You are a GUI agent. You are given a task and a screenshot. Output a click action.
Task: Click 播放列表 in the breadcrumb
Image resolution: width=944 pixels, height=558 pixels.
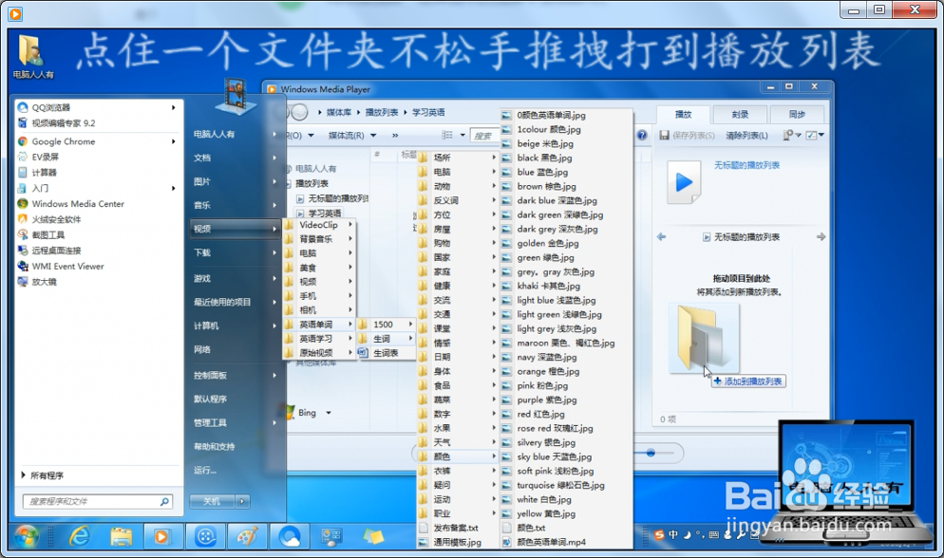click(x=382, y=112)
